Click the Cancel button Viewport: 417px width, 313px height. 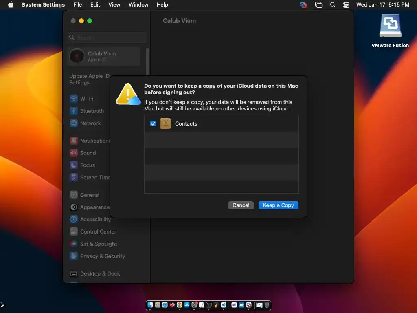click(241, 205)
